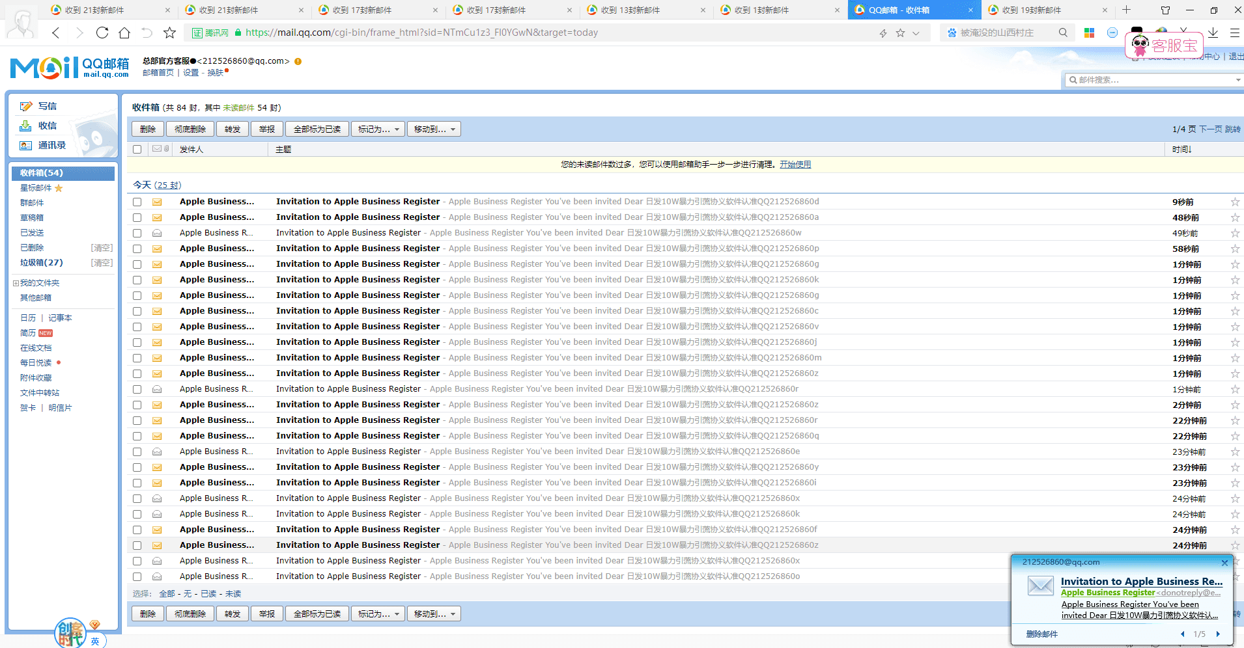Go to previous message in notification popup
This screenshot has width=1244, height=648.
(x=1183, y=634)
